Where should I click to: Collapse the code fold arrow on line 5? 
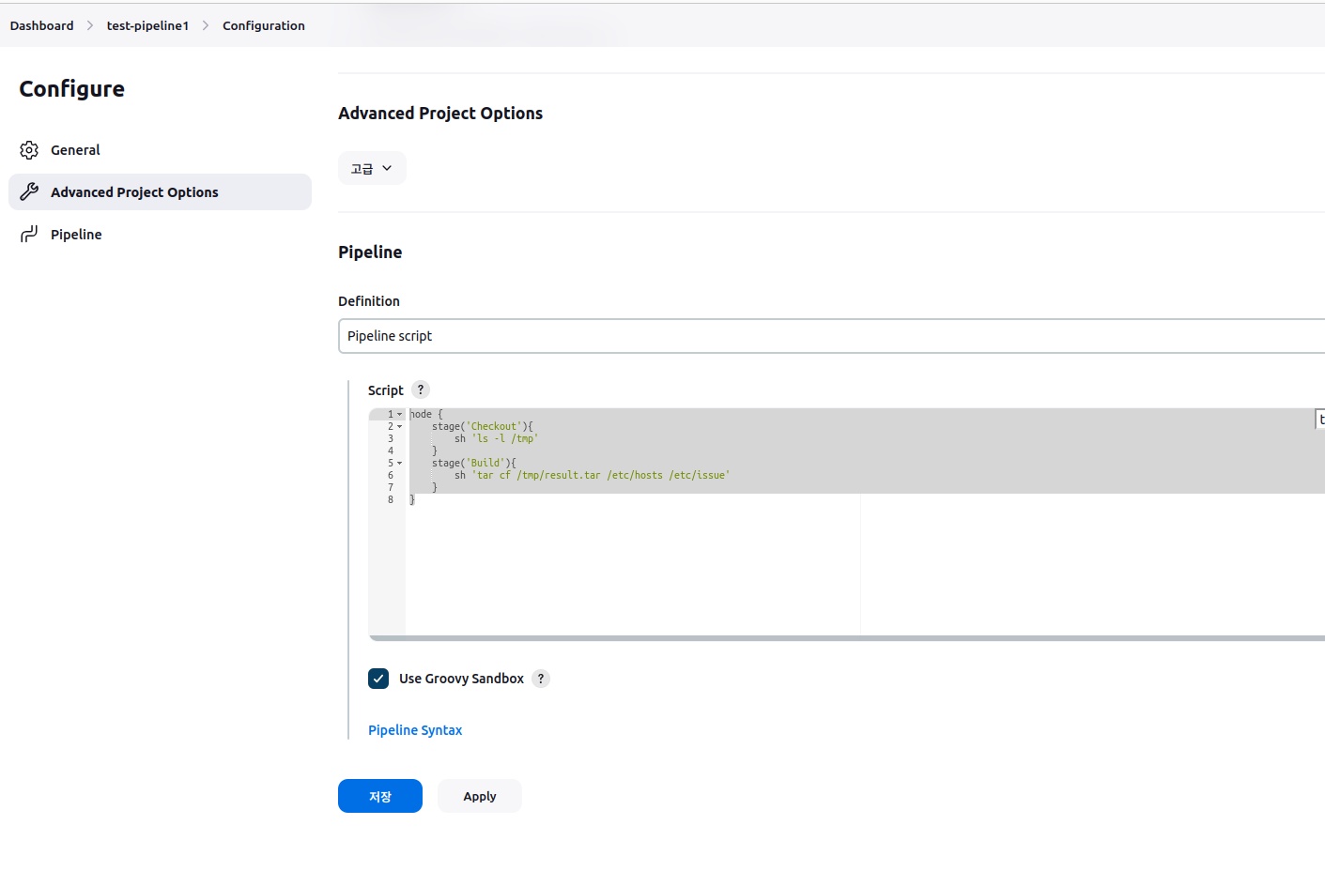(399, 463)
